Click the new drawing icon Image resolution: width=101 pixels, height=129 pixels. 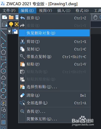[4, 17]
